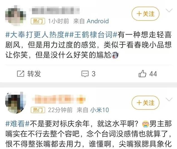This screenshot has height=149, width=177.
Task: View the first poster's avatar profile
Action: coord(16,16)
